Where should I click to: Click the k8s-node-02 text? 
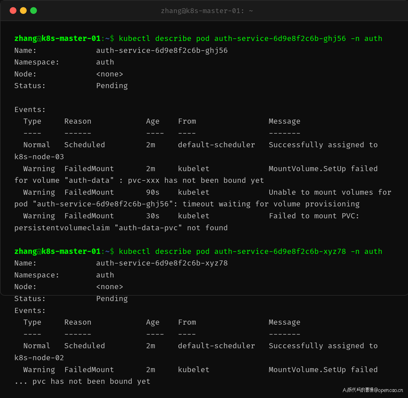pyautogui.click(x=39, y=358)
